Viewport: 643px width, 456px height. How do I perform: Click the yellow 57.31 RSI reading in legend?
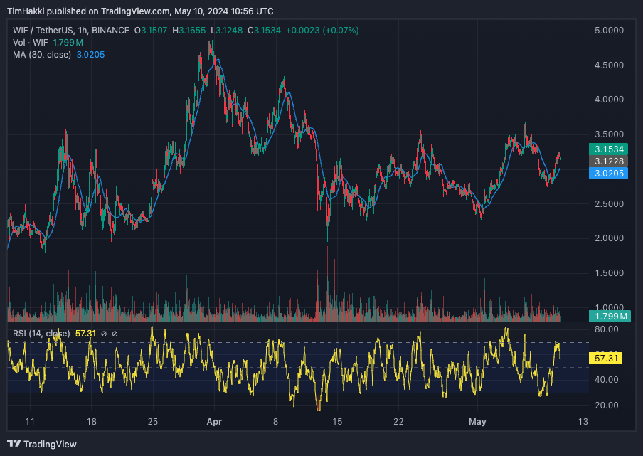85,333
